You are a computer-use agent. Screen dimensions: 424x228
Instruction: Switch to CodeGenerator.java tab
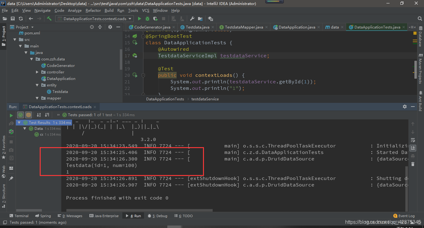point(152,27)
